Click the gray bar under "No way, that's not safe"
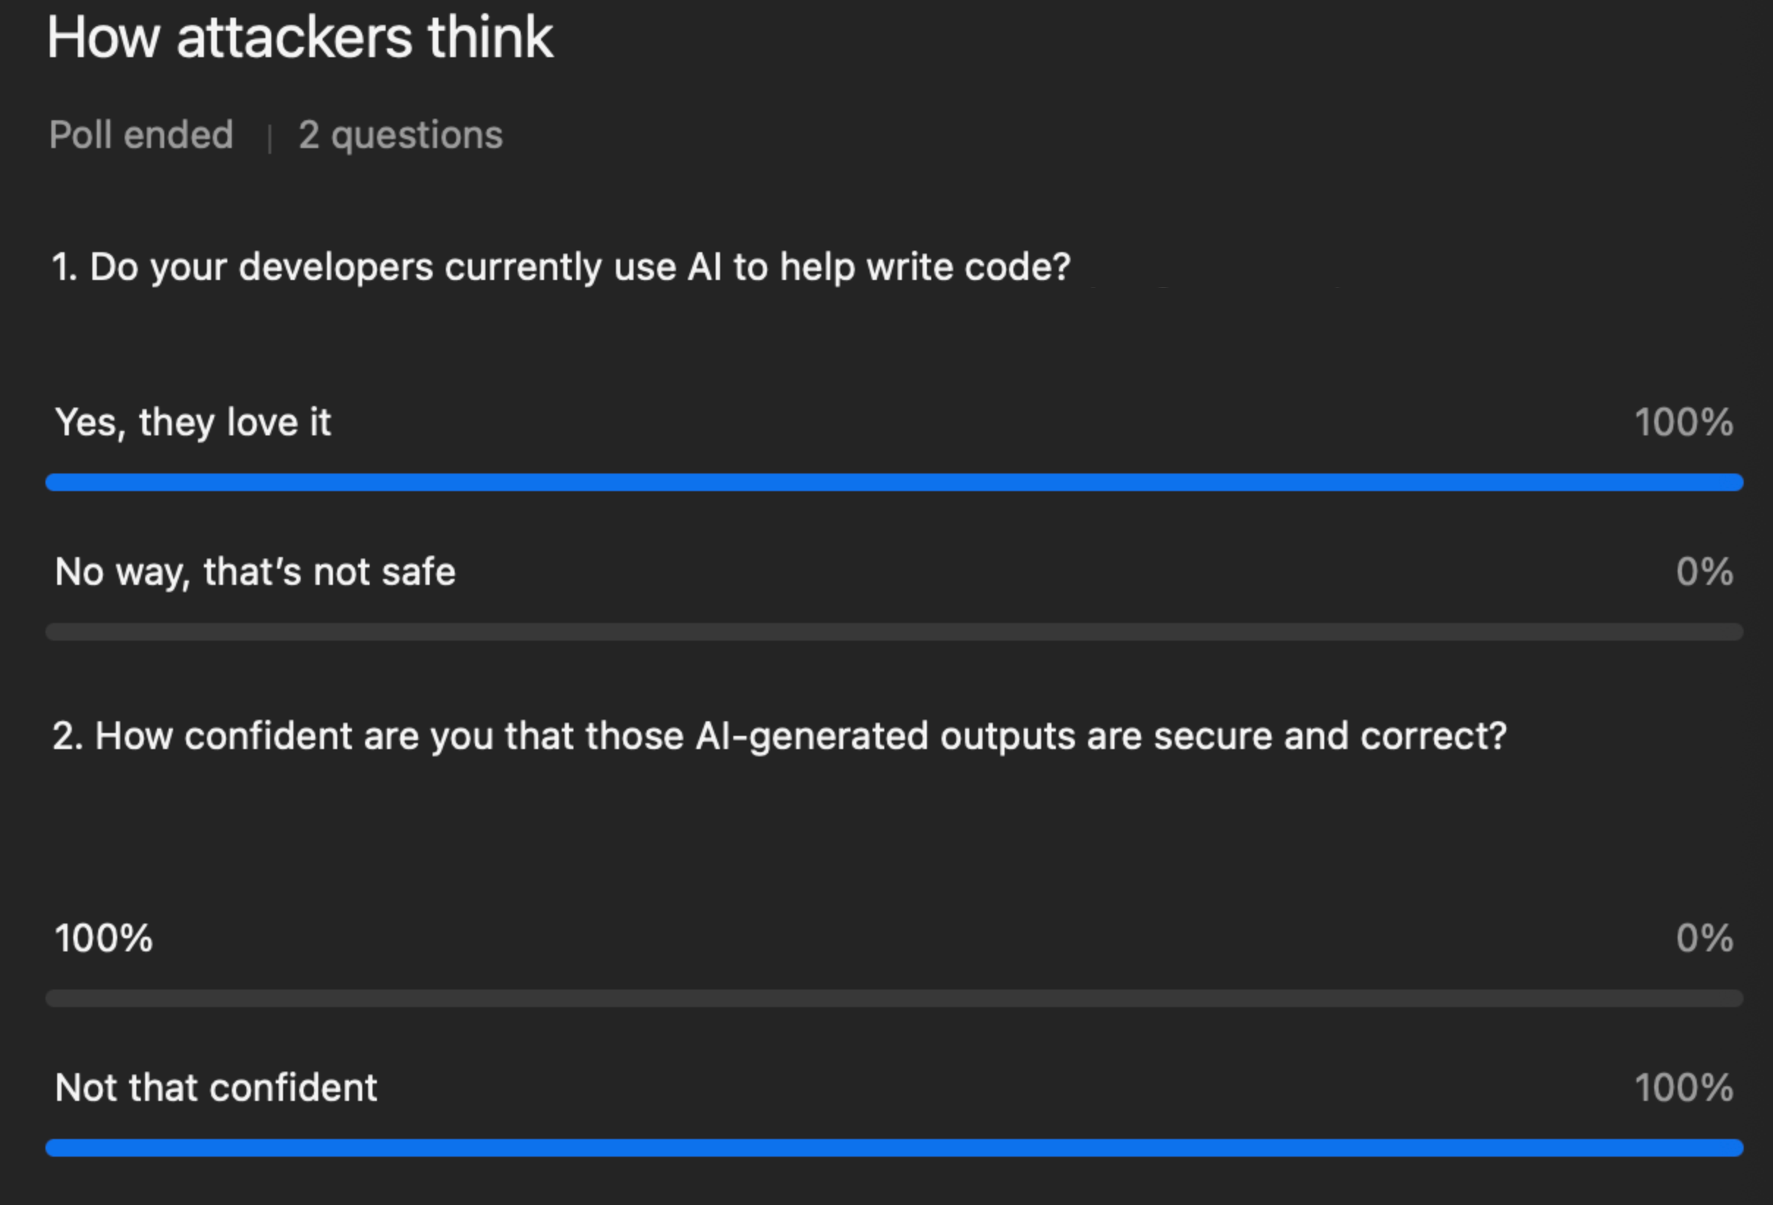Screen dimensions: 1773x1205 point(894,632)
